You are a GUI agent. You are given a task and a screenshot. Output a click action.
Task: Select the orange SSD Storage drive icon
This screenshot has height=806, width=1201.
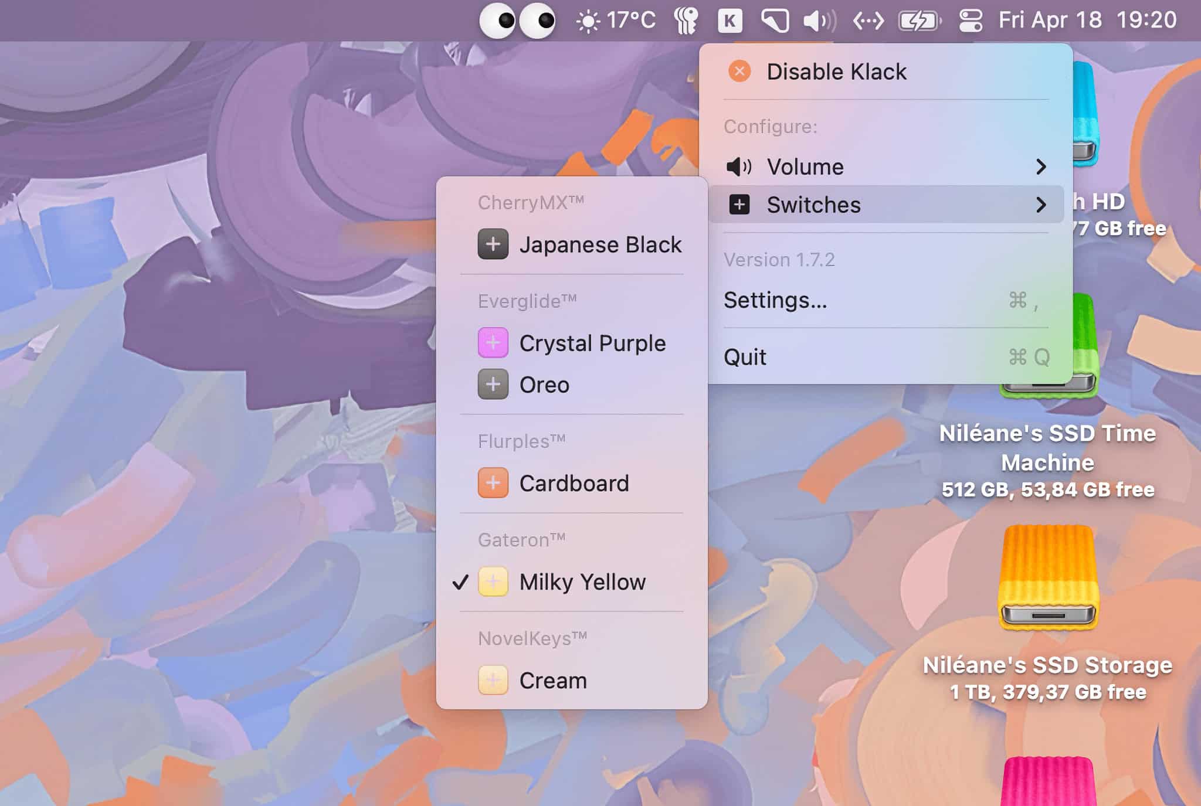click(x=1048, y=577)
